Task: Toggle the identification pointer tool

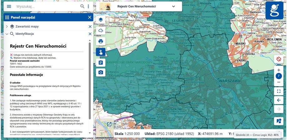Action: coord(101,52)
